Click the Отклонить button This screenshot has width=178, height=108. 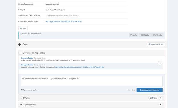point(157,35)
